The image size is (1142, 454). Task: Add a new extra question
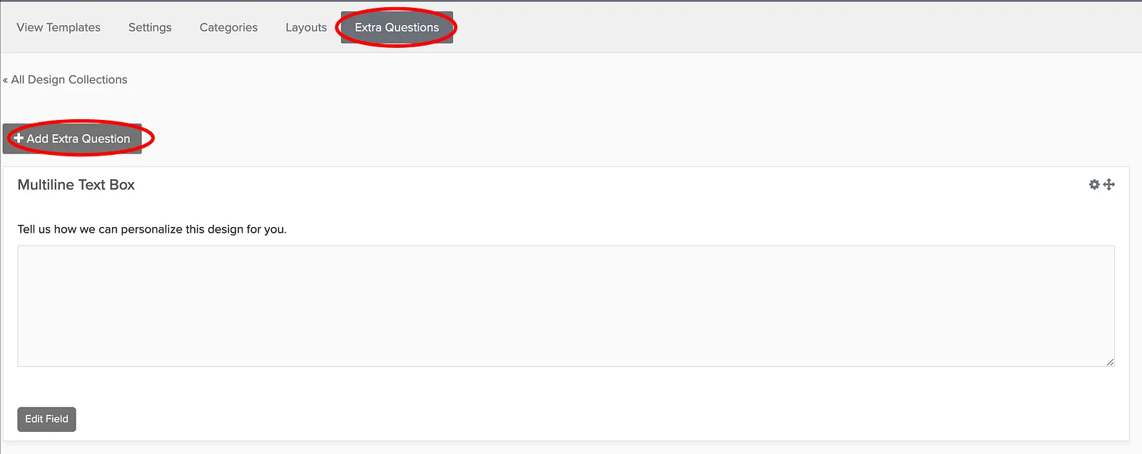72,138
